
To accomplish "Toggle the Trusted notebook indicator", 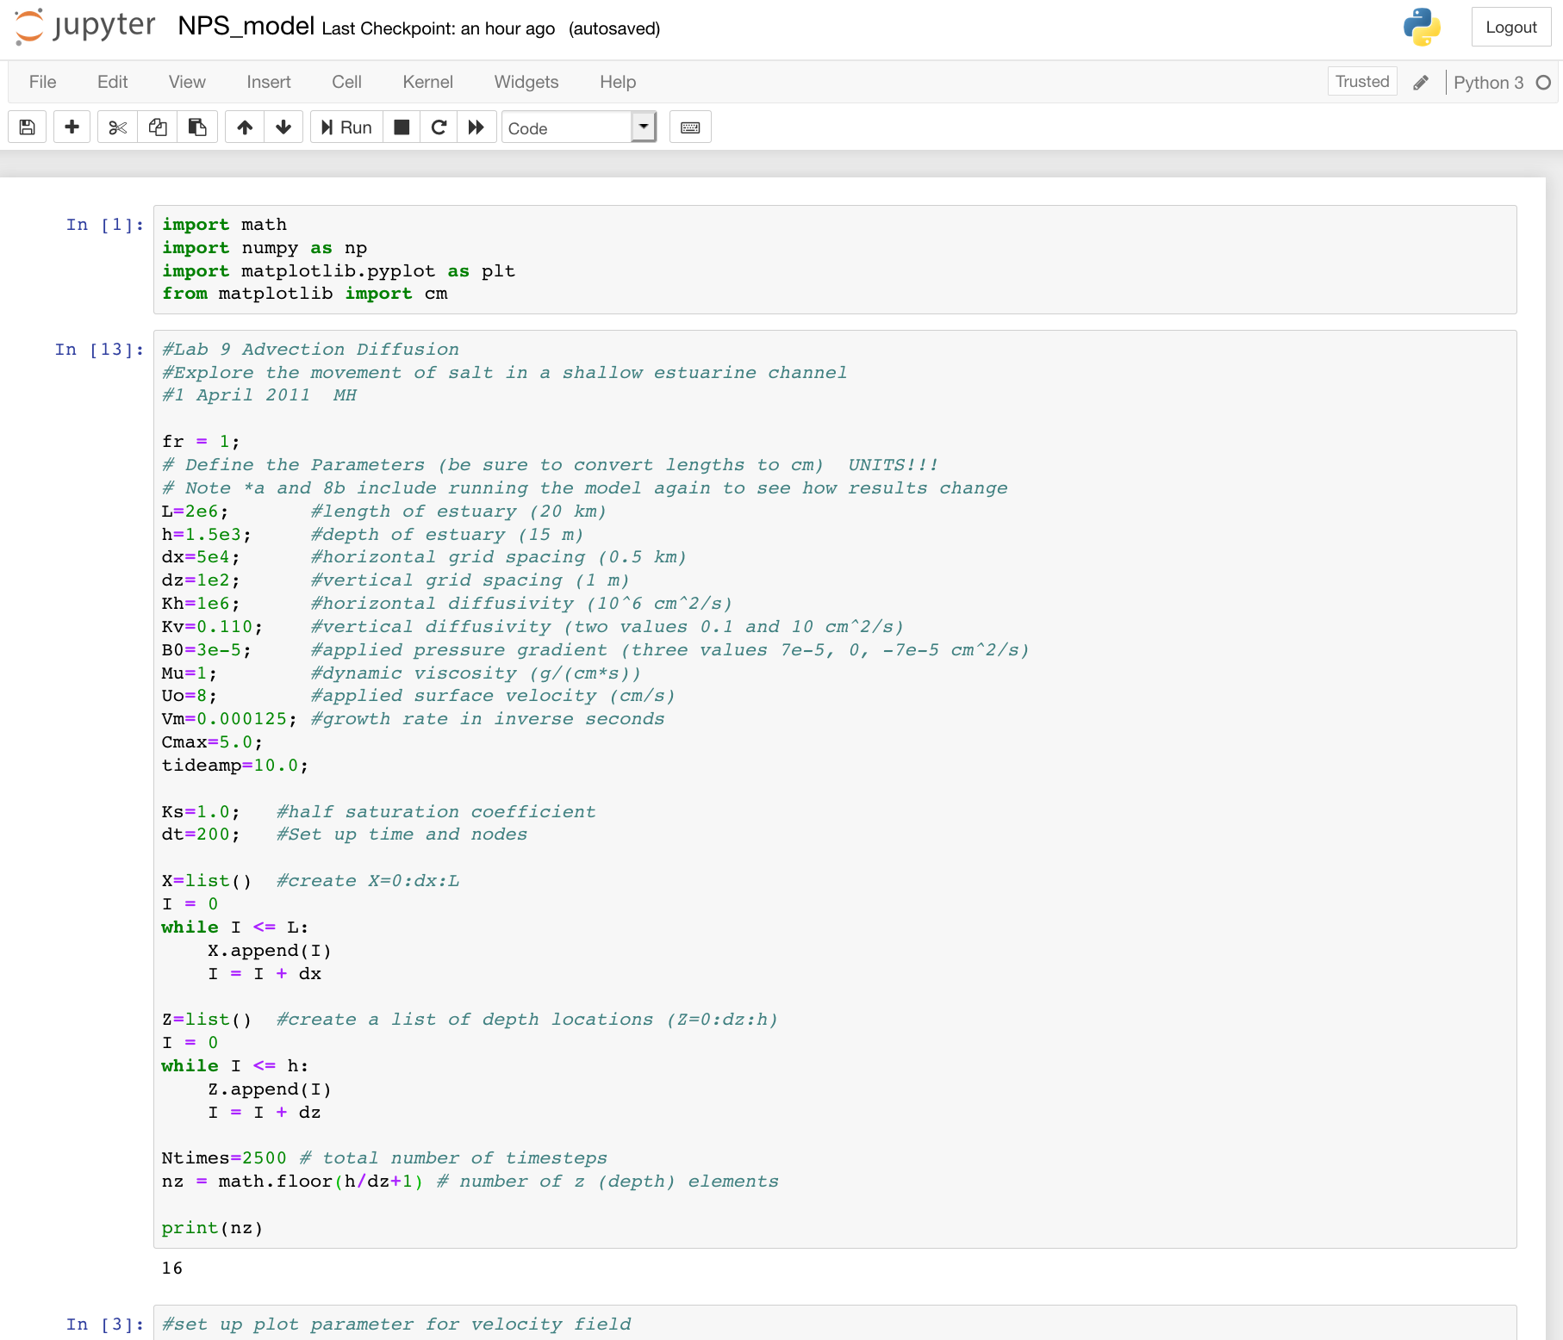I will (x=1361, y=82).
